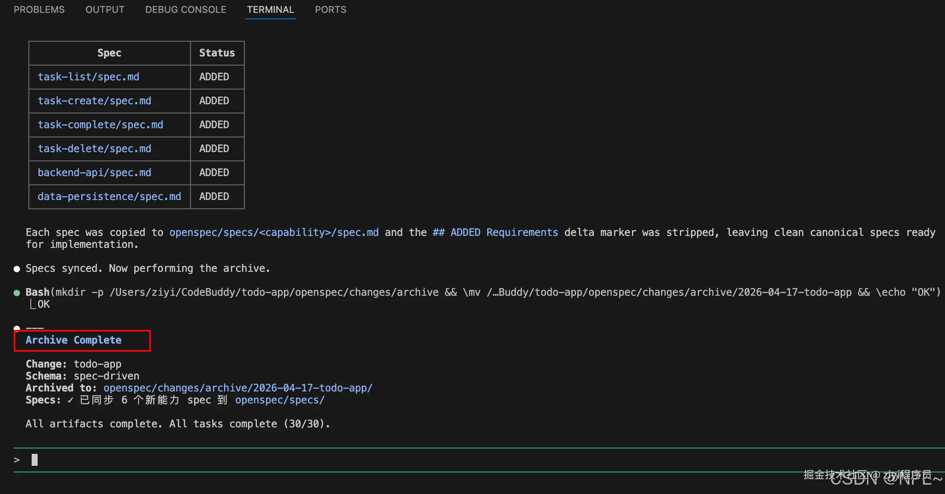The image size is (945, 494).
Task: Click 'All artifacts complete. All tasks complete (30/30).'
Action: click(x=178, y=424)
